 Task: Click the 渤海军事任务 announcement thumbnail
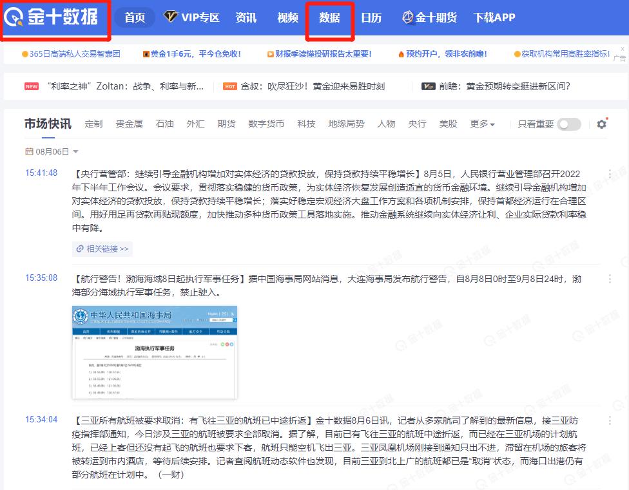155,353
